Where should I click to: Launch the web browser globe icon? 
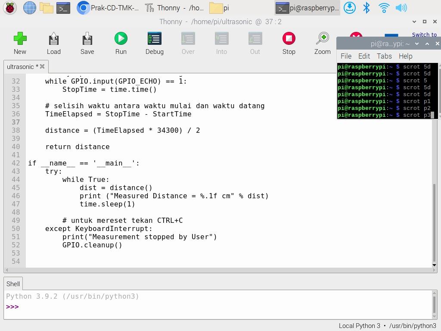click(x=30, y=8)
